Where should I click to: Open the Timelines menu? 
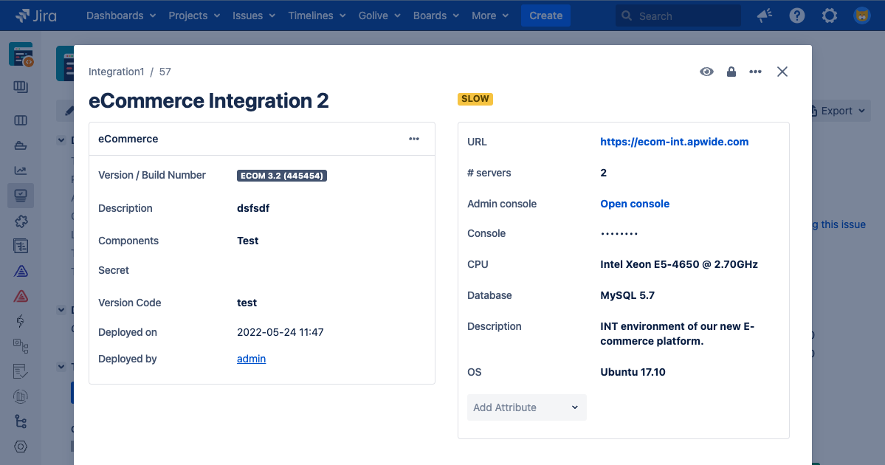click(x=317, y=15)
